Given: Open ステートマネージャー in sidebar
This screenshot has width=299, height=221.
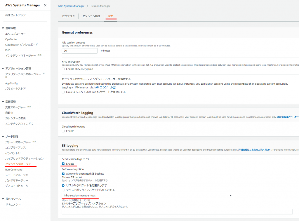Looking at the screenshot, I should (18, 175).
